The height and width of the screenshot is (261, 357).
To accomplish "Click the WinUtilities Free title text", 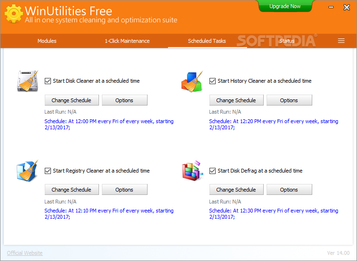I will (69, 11).
